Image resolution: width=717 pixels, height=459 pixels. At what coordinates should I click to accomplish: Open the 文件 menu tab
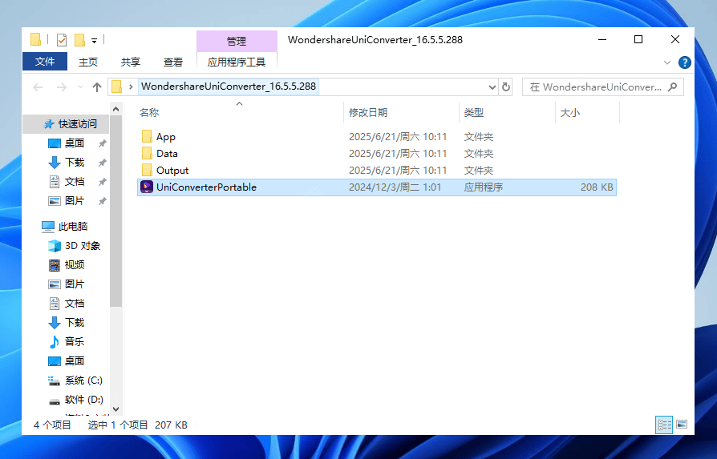point(45,62)
